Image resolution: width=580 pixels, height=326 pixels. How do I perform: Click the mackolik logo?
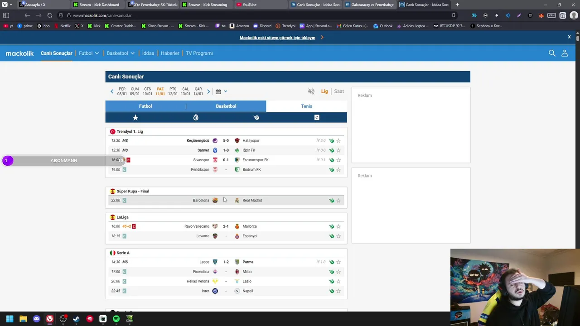point(19,53)
